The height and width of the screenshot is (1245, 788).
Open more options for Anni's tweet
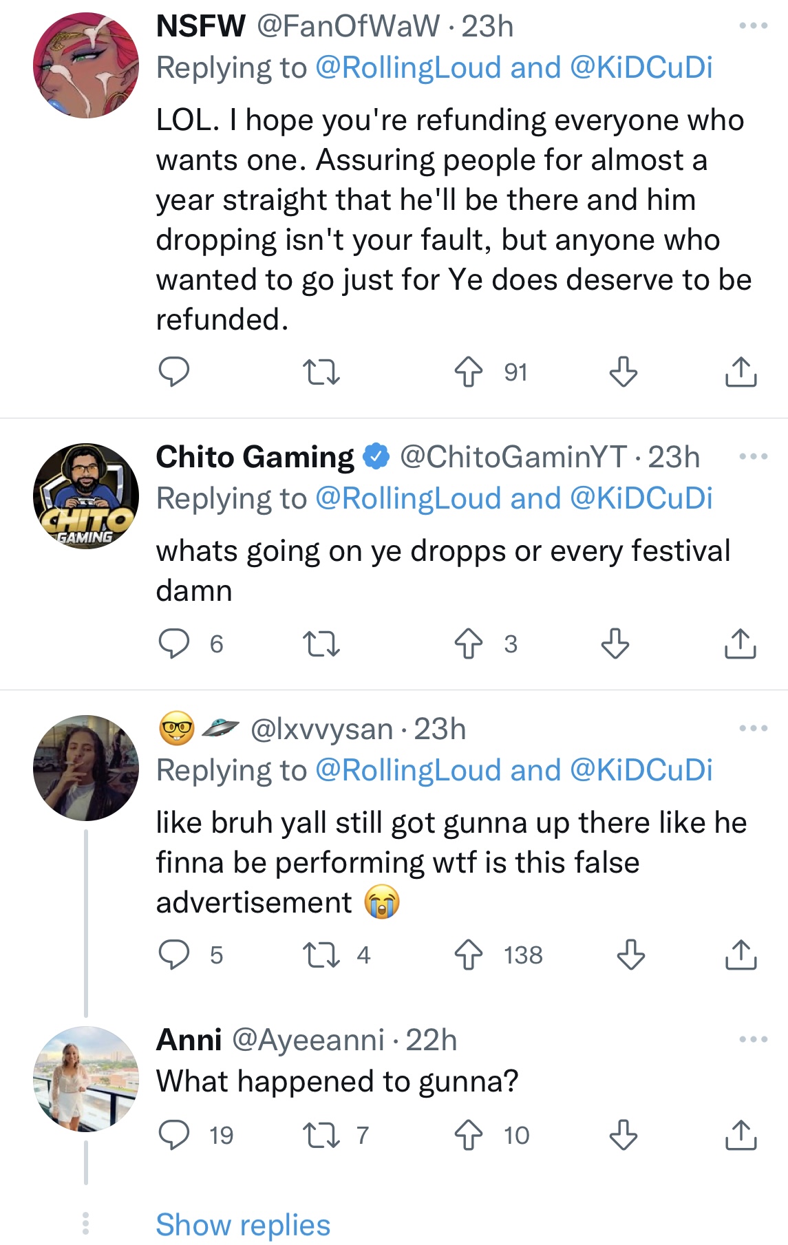click(x=753, y=1040)
